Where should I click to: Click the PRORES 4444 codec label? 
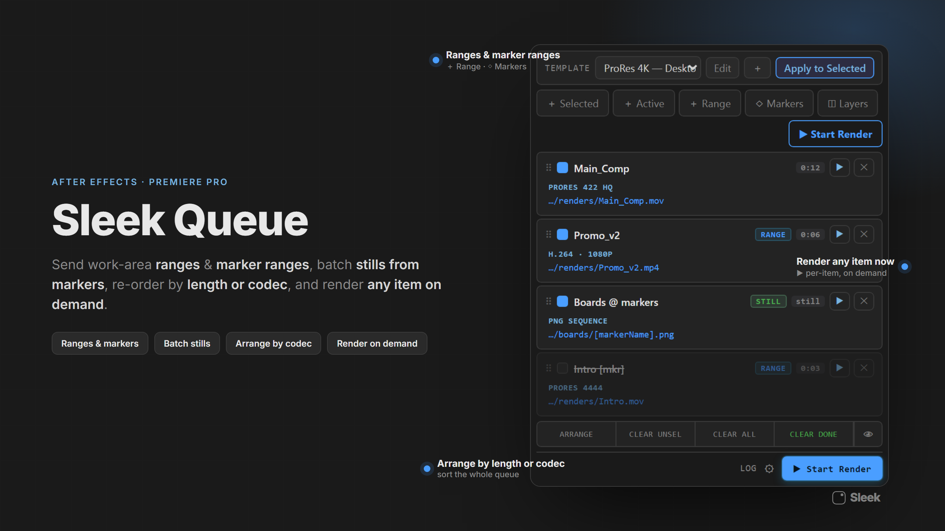click(x=575, y=388)
